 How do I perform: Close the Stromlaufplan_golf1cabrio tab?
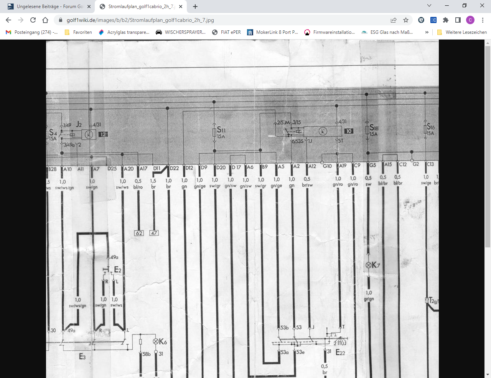click(181, 7)
